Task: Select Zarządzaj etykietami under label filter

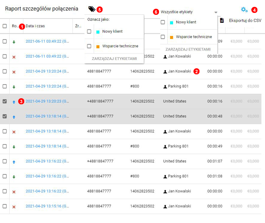Action: (x=188, y=49)
